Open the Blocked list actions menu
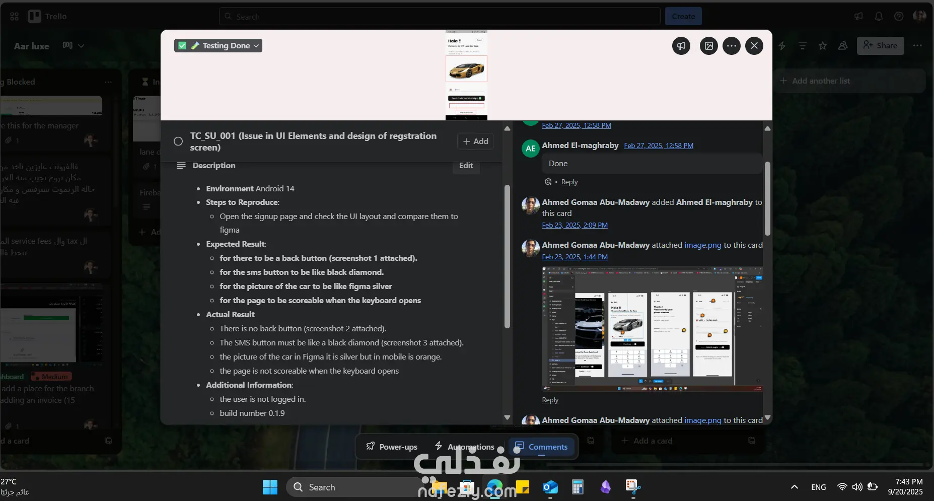Image resolution: width=934 pixels, height=501 pixels. point(108,82)
